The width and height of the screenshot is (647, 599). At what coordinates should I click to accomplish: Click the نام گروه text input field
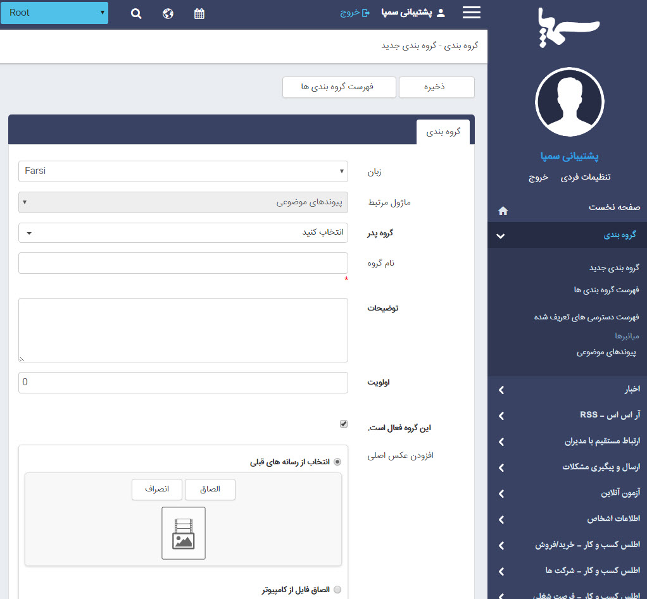point(184,263)
